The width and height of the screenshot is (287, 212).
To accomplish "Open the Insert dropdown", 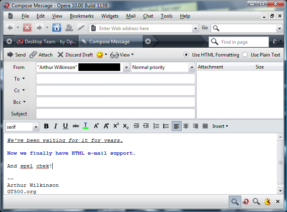I will point(220,126).
